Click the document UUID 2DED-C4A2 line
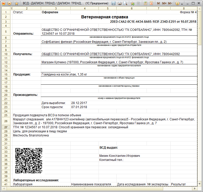203x192 pixels. (x=153, y=22)
